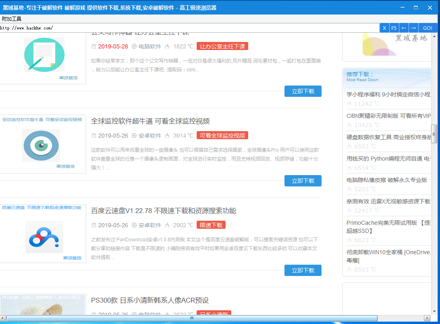This screenshot has height=324, width=440.
Task: Open sidebar link CIBN聚精彩无限制版
Action: pos(388,116)
